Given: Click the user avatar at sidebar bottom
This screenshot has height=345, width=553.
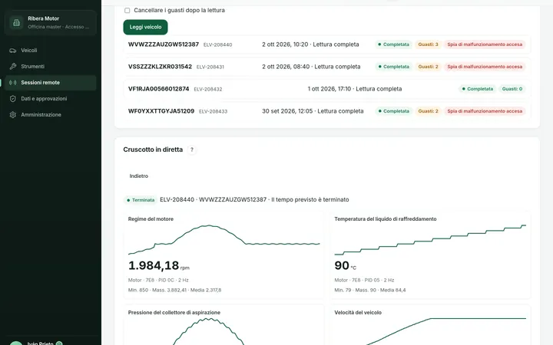Looking at the screenshot, I should click(x=16, y=343).
